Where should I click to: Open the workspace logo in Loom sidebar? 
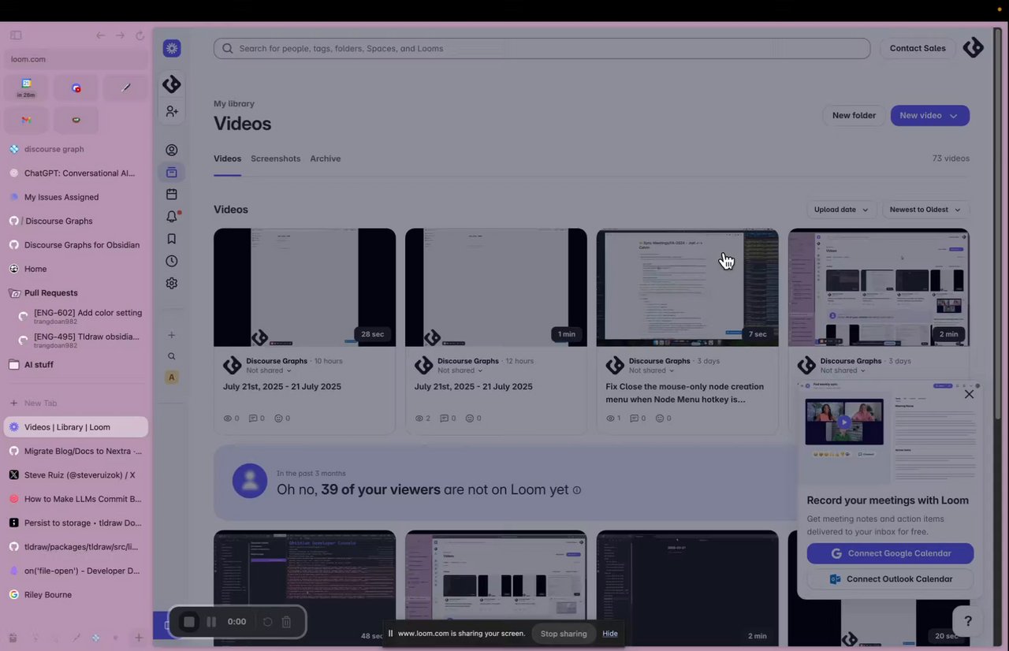pos(172,84)
